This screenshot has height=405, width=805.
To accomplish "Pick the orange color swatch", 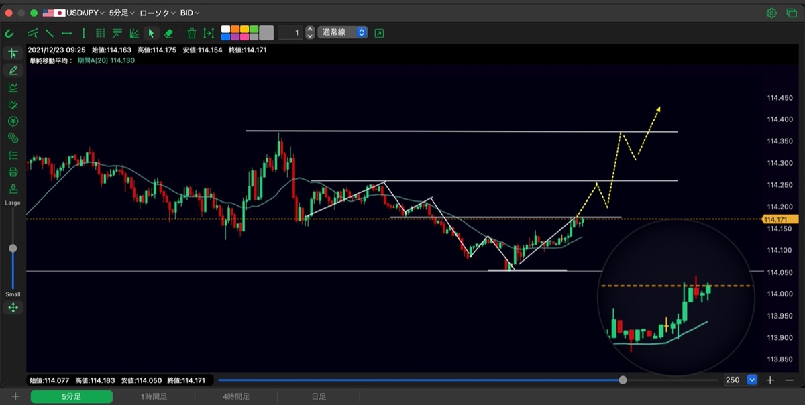I will pos(235,29).
